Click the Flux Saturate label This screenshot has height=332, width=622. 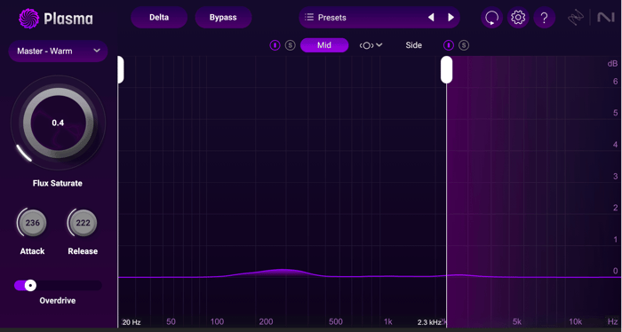click(58, 184)
